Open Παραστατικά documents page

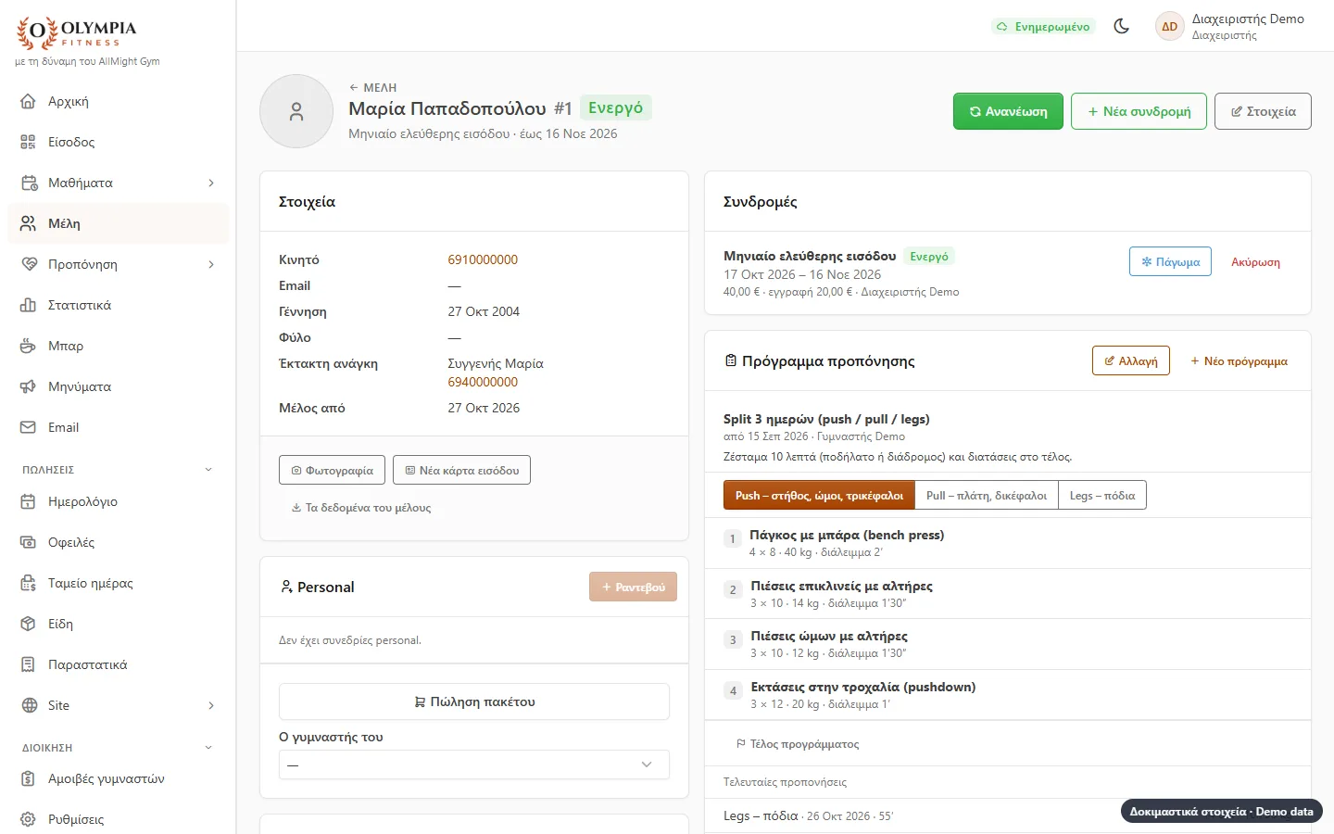[x=118, y=664]
